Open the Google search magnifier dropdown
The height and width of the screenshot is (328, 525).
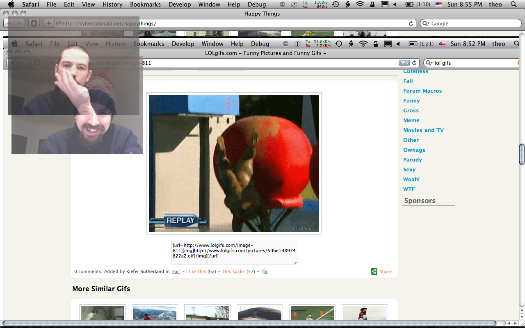[426, 24]
